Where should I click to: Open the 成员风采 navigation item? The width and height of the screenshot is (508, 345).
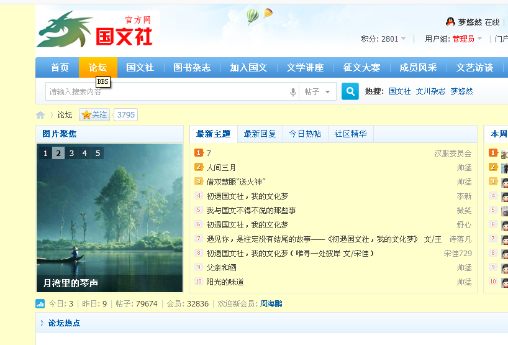418,67
